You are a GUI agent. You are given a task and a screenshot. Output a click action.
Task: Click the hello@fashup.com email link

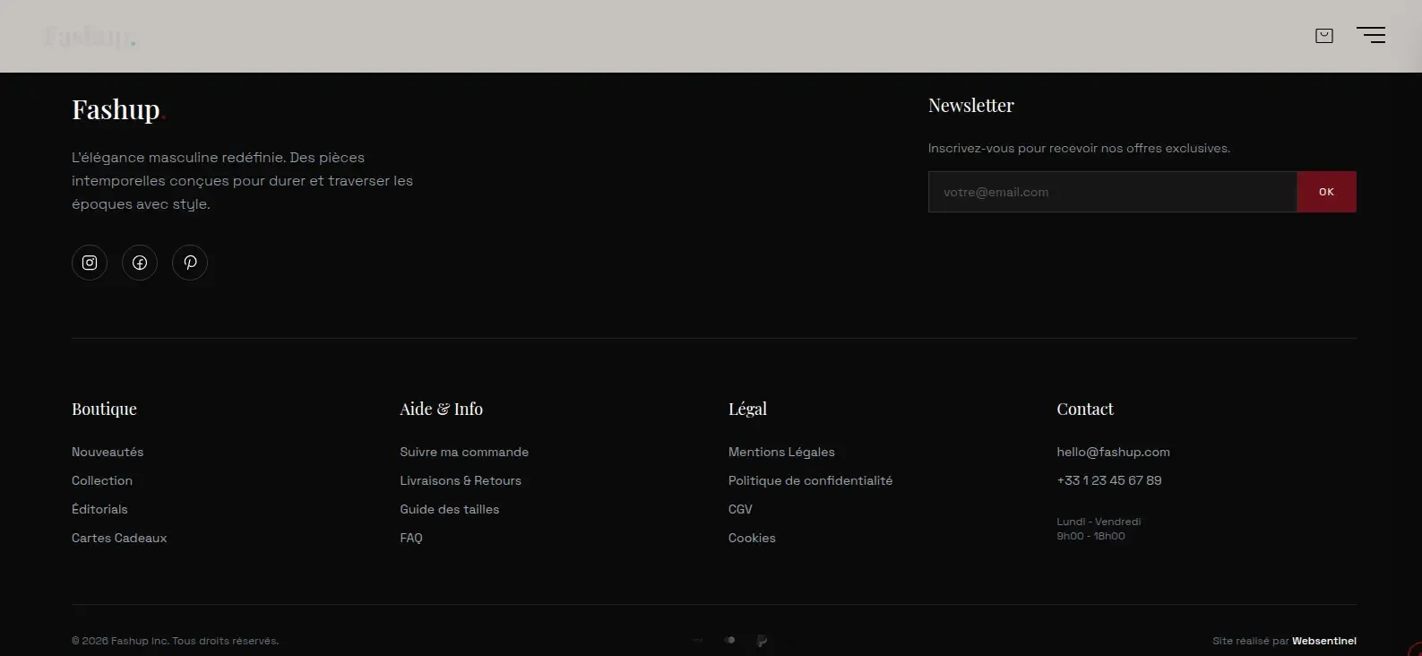pyautogui.click(x=1113, y=453)
